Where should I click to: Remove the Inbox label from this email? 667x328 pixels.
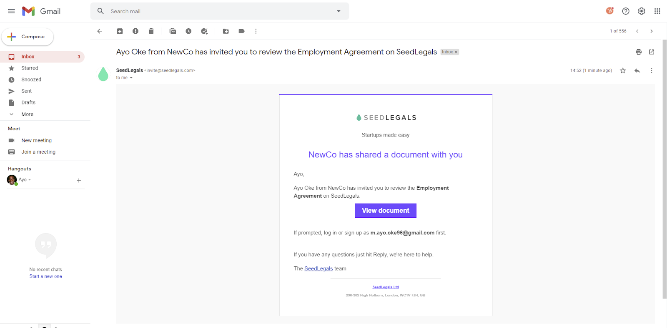tap(456, 52)
